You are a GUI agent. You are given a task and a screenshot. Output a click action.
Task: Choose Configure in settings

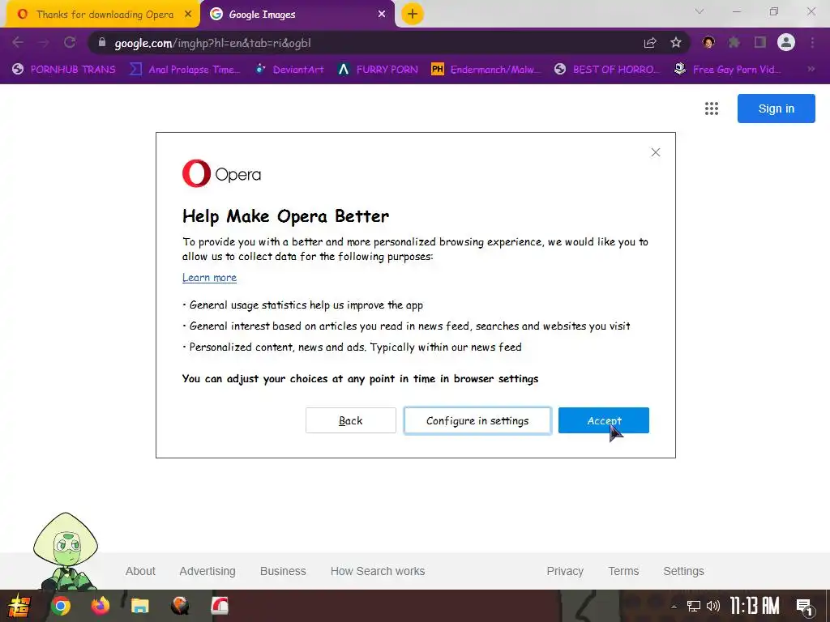[x=477, y=420]
